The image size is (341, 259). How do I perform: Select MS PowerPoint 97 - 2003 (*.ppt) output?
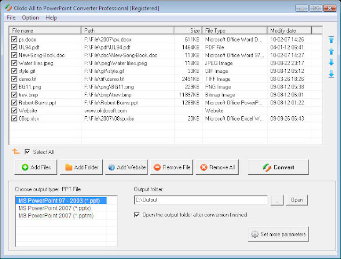[x=61, y=200]
